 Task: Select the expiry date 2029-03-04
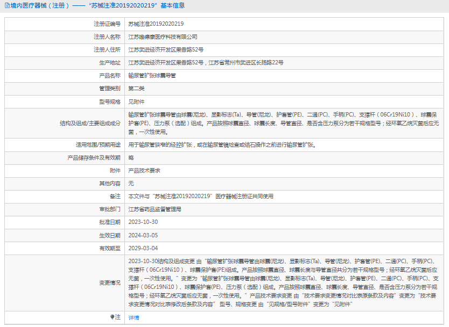[143, 249]
